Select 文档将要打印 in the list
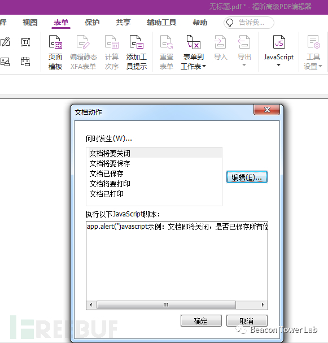The image size is (328, 343). 154,184
